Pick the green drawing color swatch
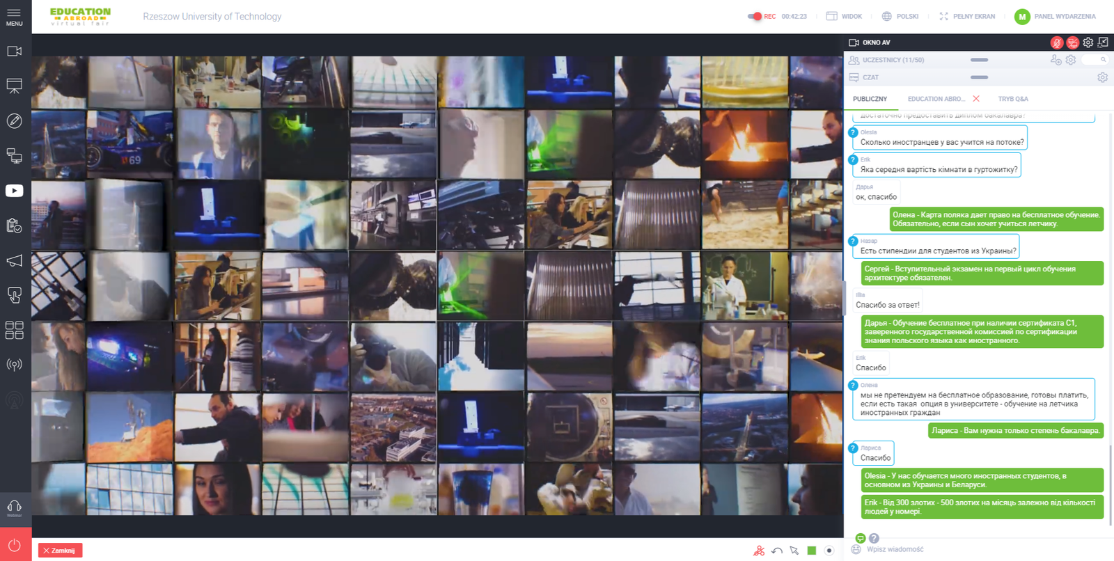The width and height of the screenshot is (1114, 561). click(811, 551)
